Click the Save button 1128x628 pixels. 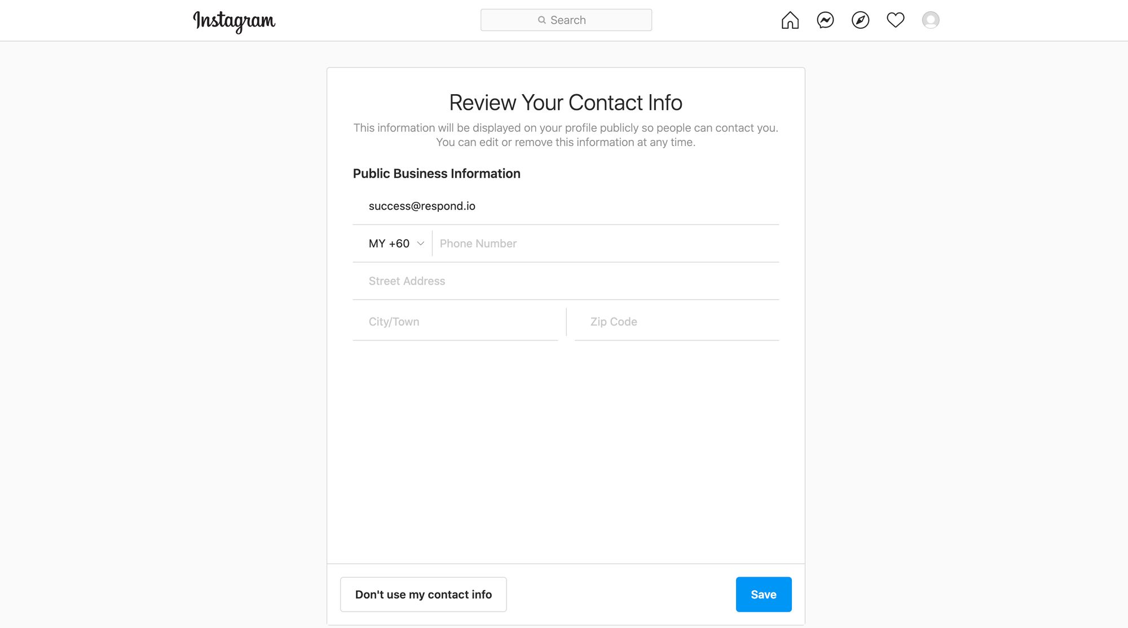[764, 594]
